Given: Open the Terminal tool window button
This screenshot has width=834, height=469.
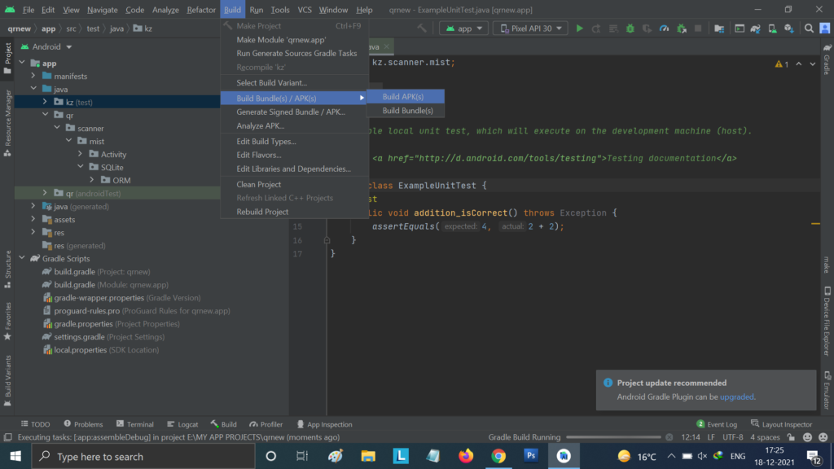Looking at the screenshot, I should pyautogui.click(x=135, y=423).
